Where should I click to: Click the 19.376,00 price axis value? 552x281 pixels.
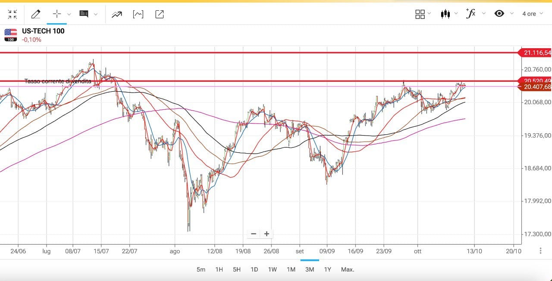point(537,136)
